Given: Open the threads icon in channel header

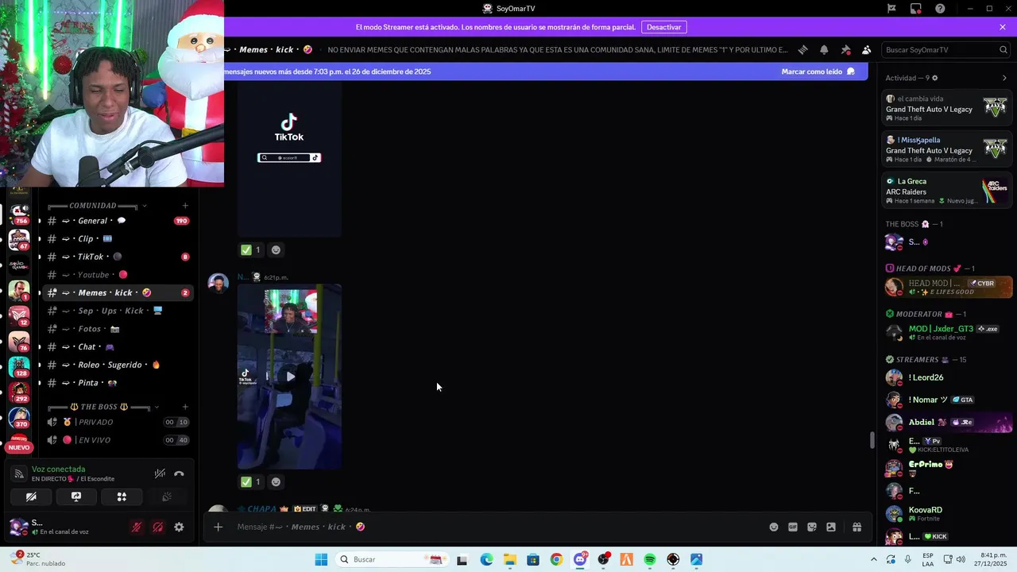Looking at the screenshot, I should pyautogui.click(x=802, y=49).
